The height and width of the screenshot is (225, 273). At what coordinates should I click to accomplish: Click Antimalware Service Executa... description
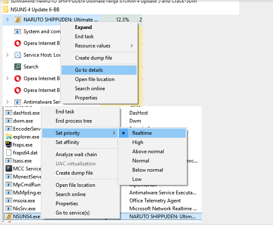[x=163, y=193]
